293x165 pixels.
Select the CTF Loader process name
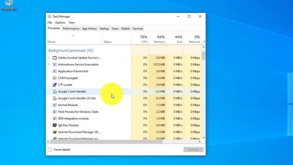coord(65,85)
